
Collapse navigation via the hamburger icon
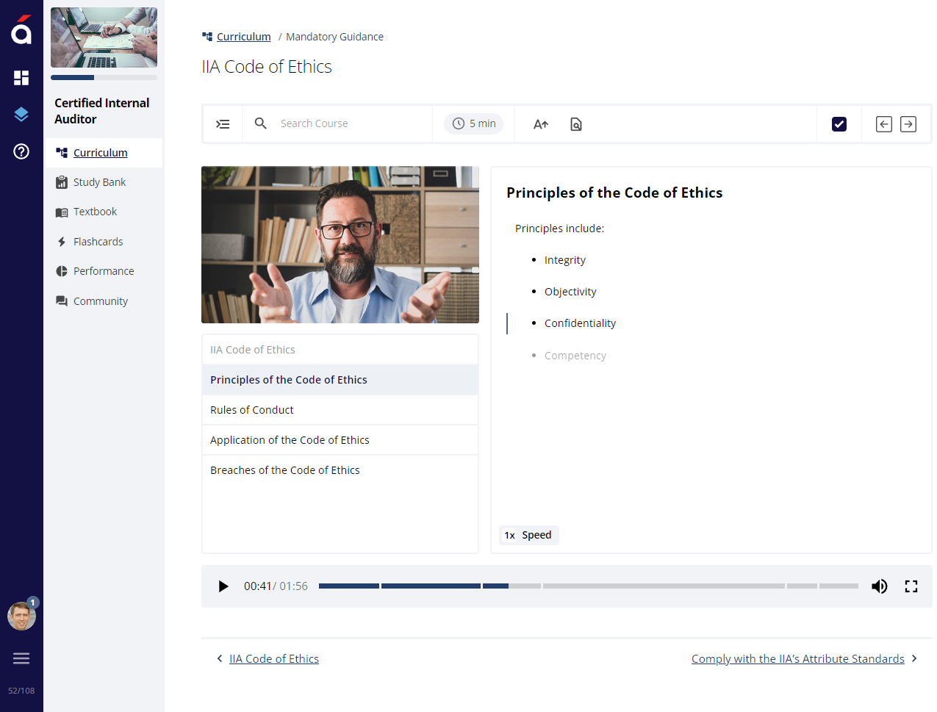pyautogui.click(x=21, y=658)
